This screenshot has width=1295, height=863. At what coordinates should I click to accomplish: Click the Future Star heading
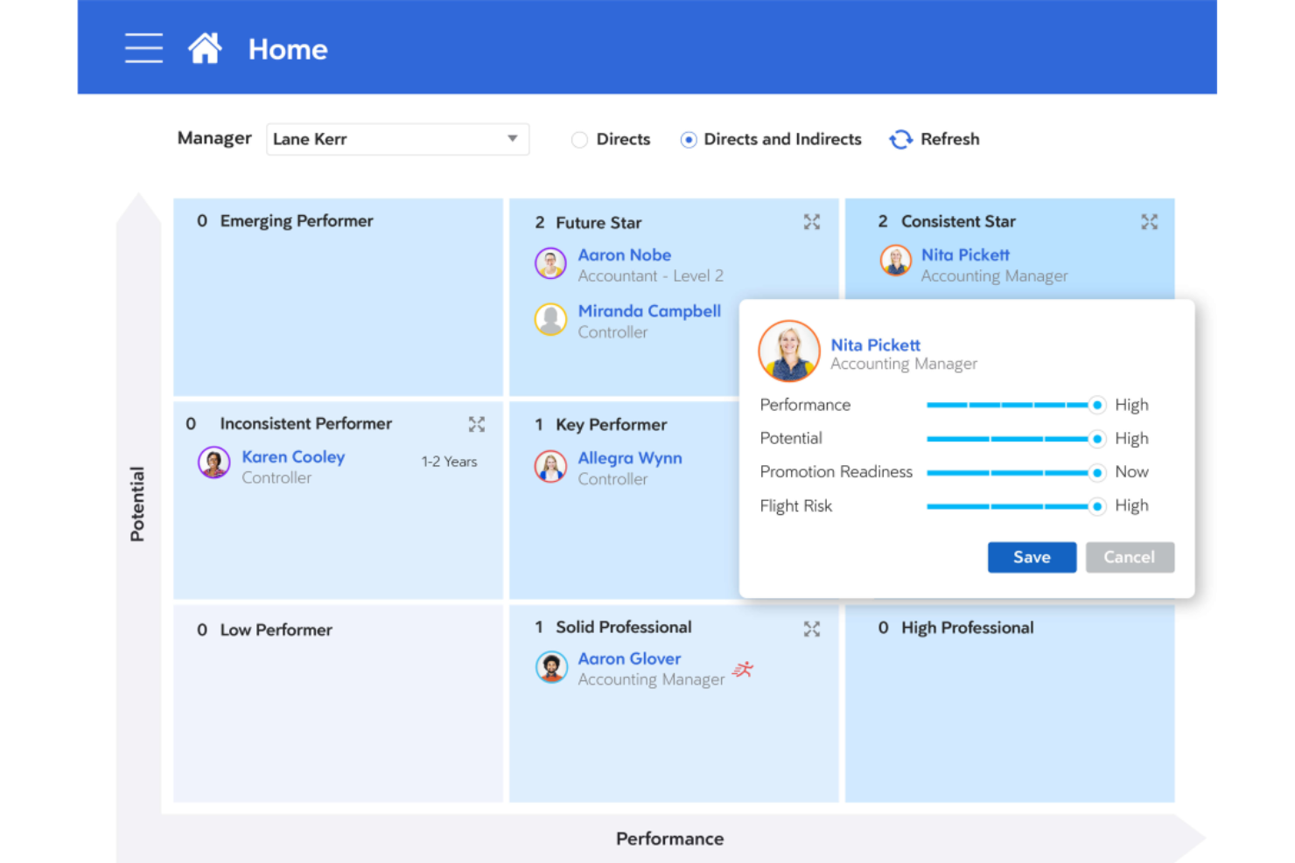(x=598, y=223)
